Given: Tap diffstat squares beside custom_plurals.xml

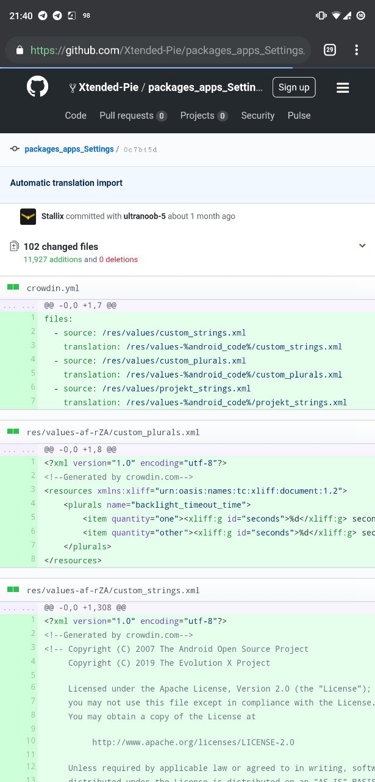Looking at the screenshot, I should pyautogui.click(x=13, y=431).
